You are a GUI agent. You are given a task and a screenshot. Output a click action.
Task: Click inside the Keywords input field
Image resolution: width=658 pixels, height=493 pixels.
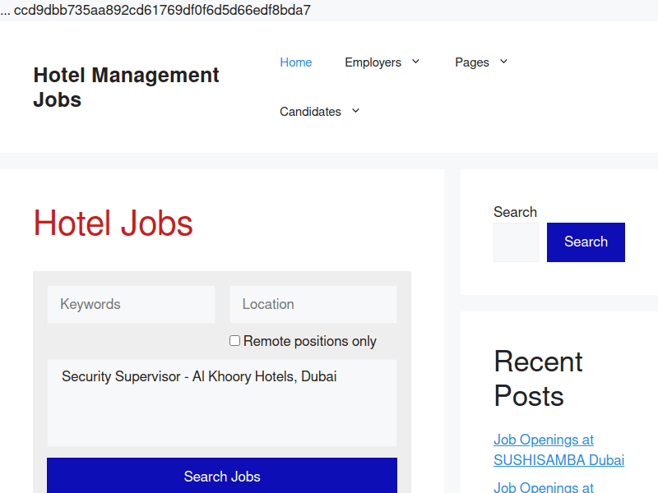[x=131, y=304]
